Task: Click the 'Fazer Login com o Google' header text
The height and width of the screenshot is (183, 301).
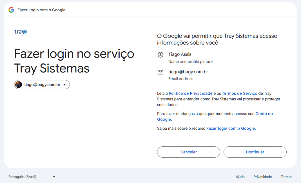Action: [41, 10]
